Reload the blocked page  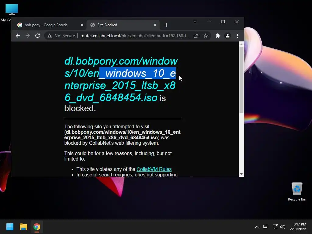point(37,36)
